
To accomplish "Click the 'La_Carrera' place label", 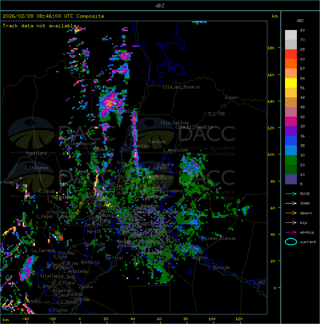I will [x=43, y=251].
